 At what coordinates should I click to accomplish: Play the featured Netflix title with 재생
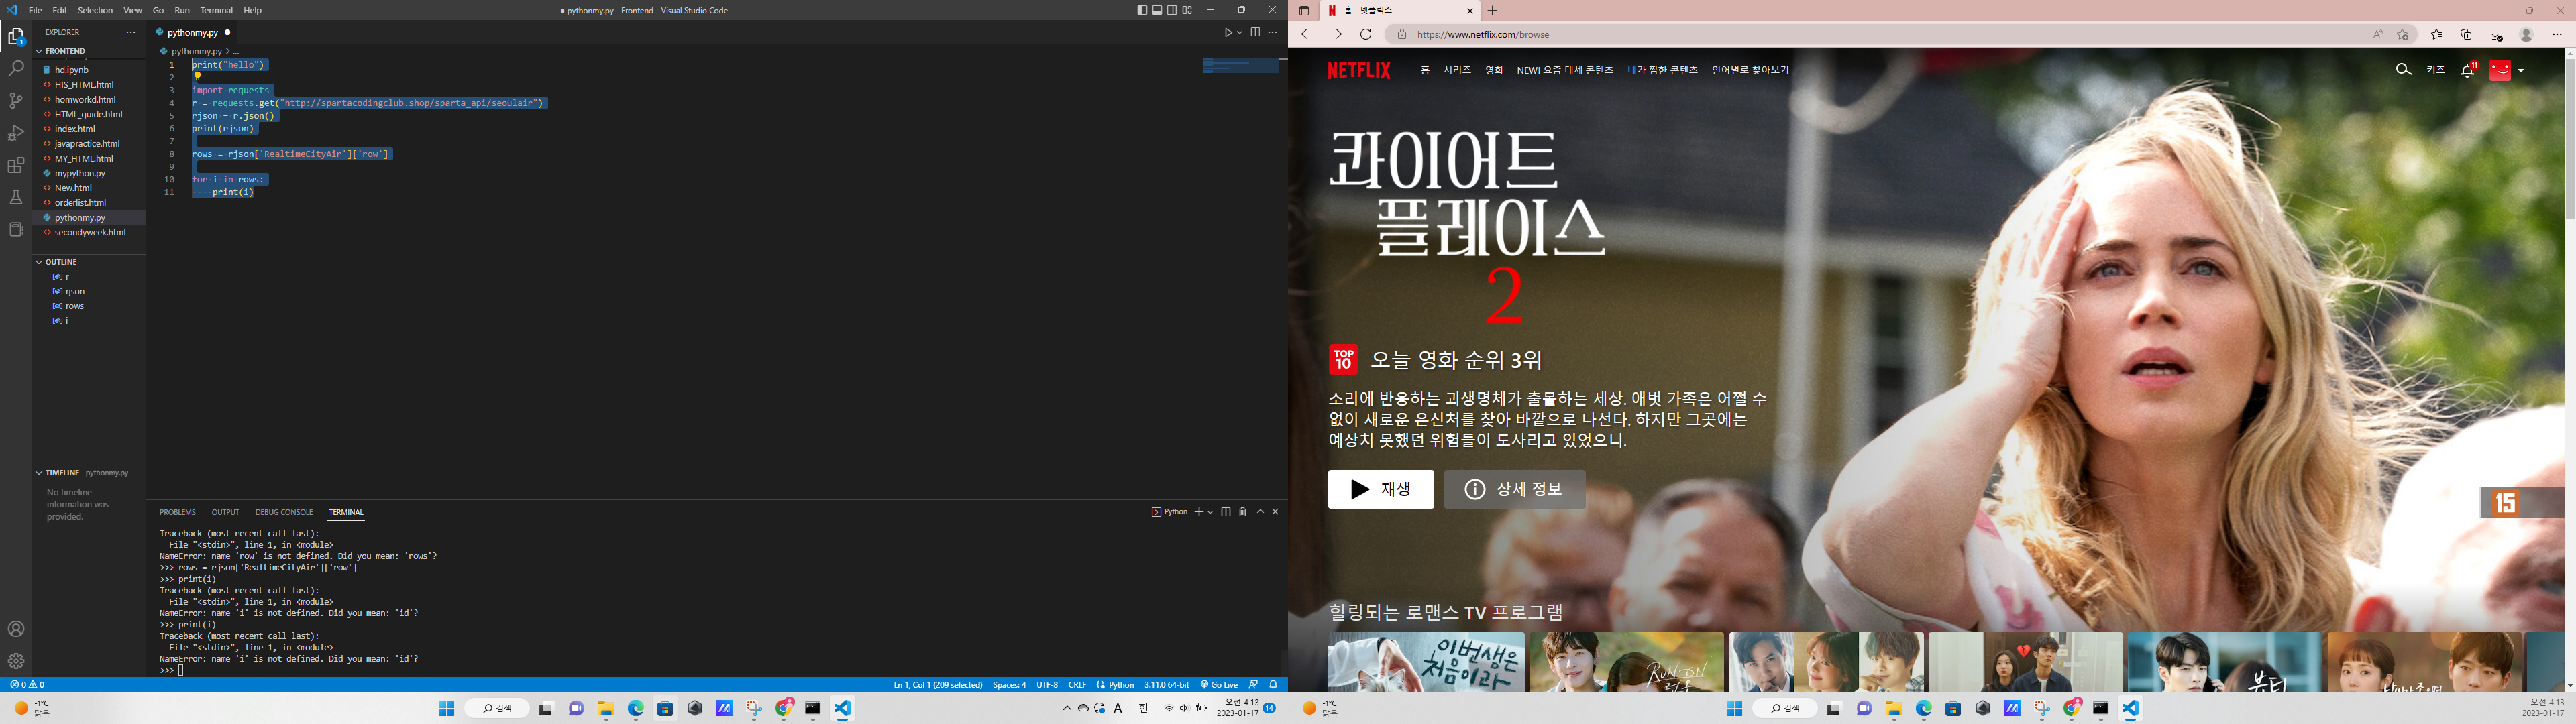(x=1380, y=489)
